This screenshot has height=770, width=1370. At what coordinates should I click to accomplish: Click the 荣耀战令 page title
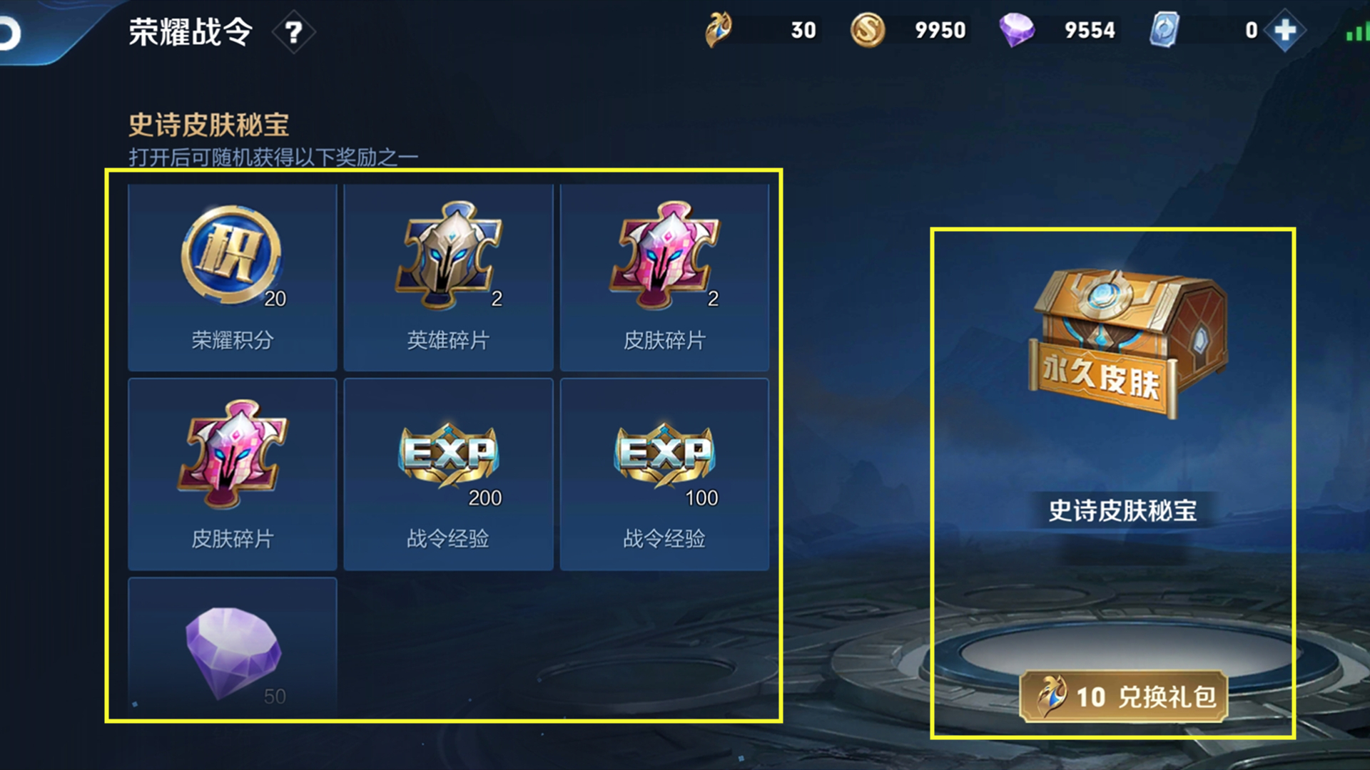191,33
